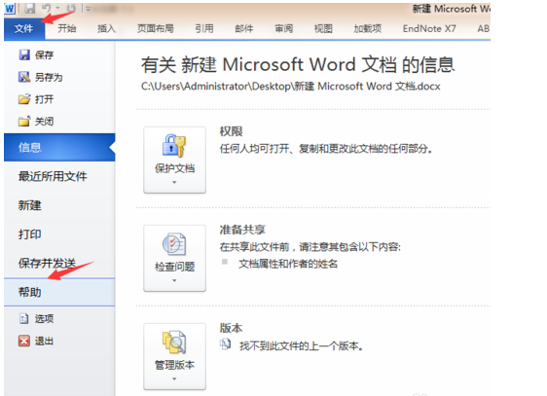Switch to the 邮件 (Mailings) tab

pyautogui.click(x=244, y=28)
